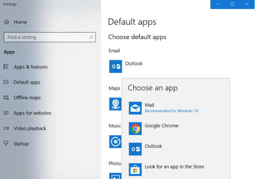Viewport: 255px width, 179px height.
Task: Click the Maps section label
Action: tap(115, 88)
